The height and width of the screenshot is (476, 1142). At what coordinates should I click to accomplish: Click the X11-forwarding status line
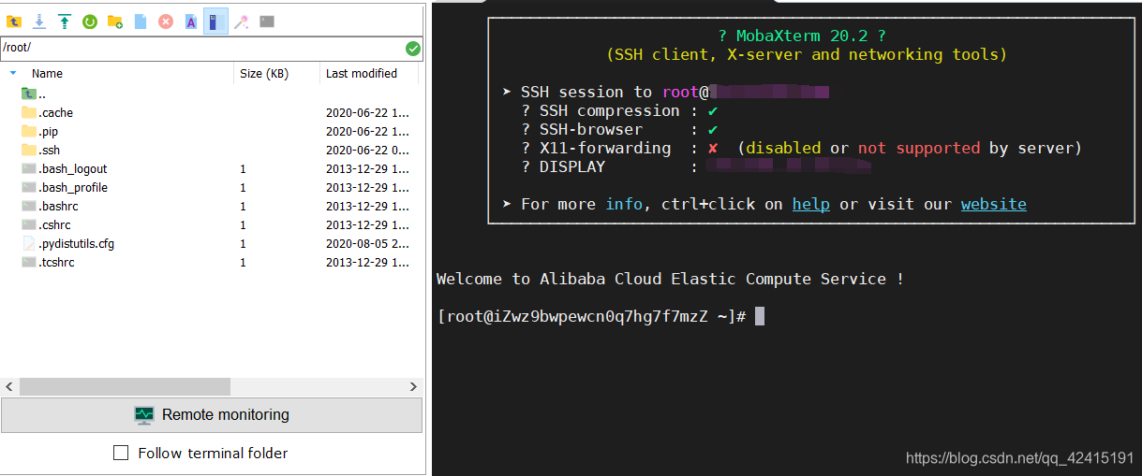tap(801, 148)
